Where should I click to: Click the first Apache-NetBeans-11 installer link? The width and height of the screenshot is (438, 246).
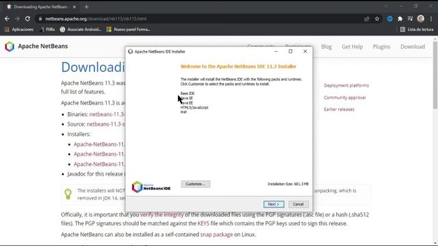[x=99, y=144]
